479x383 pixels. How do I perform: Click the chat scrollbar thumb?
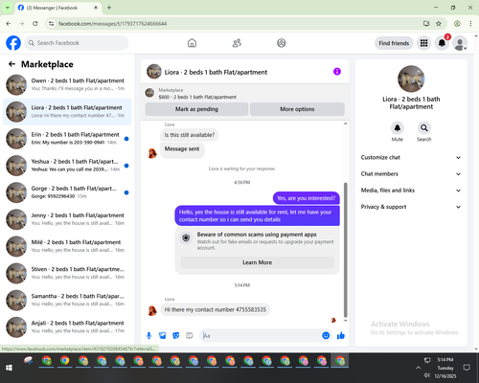coord(345,250)
